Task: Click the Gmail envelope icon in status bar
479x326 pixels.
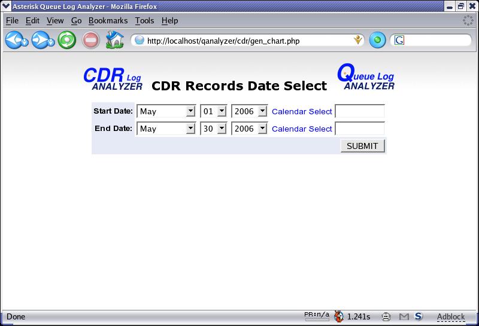Action: pos(404,316)
